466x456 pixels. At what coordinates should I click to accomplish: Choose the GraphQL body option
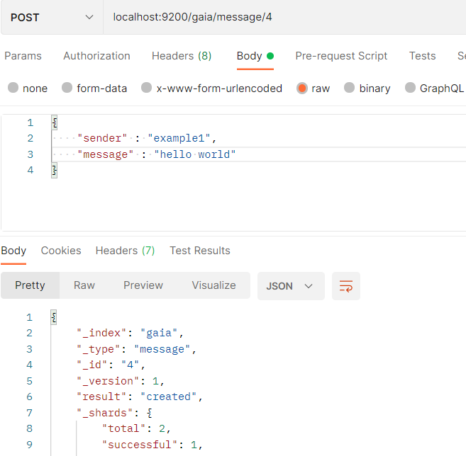point(434,88)
